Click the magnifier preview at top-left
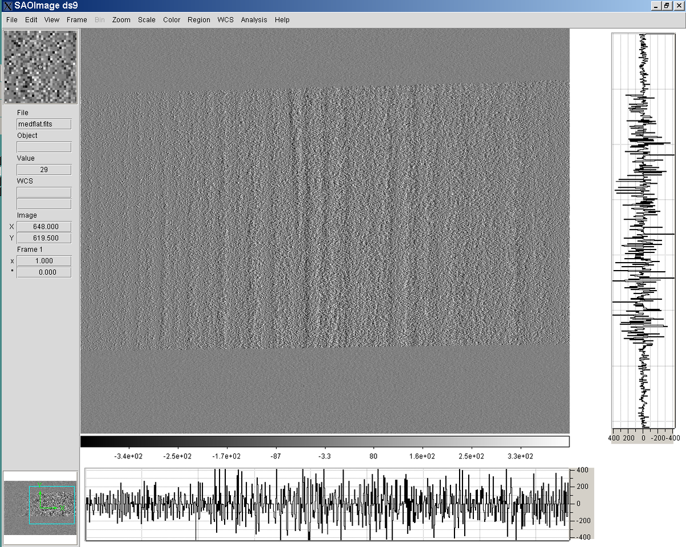 [40, 66]
